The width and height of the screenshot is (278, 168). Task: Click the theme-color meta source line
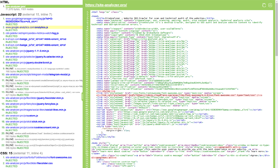(123, 108)
